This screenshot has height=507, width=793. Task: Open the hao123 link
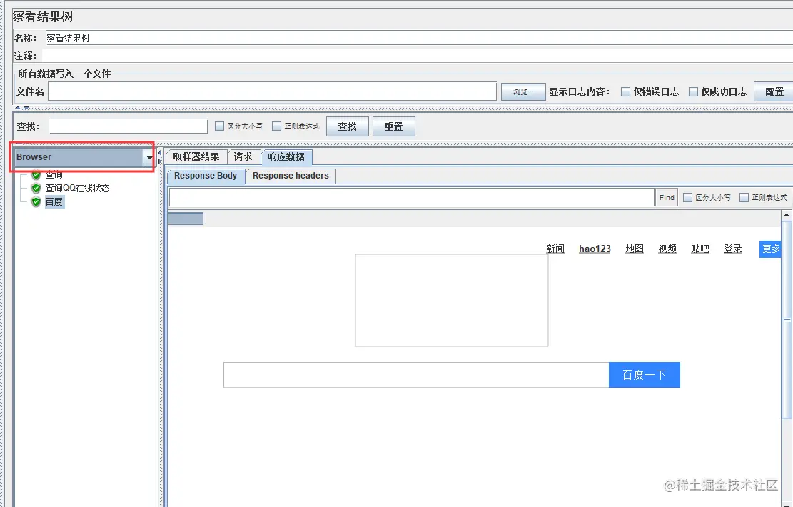tap(595, 249)
